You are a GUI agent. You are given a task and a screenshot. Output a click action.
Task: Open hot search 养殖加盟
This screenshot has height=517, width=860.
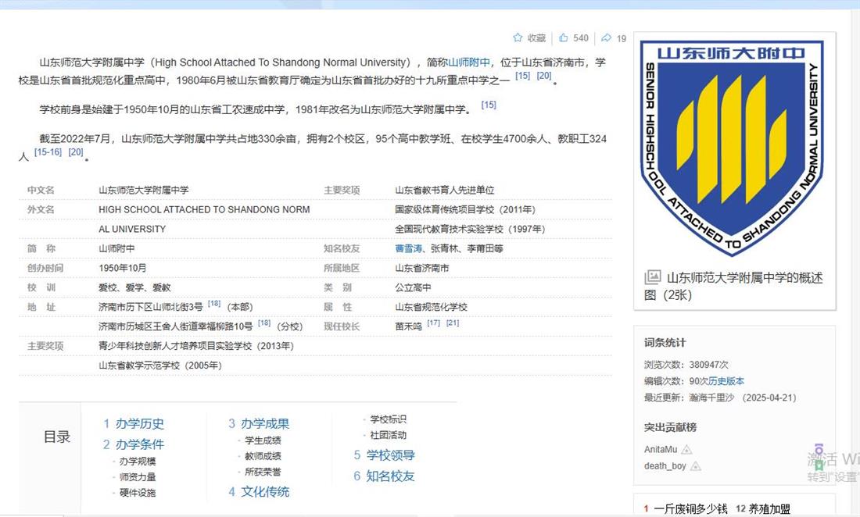[771, 508]
